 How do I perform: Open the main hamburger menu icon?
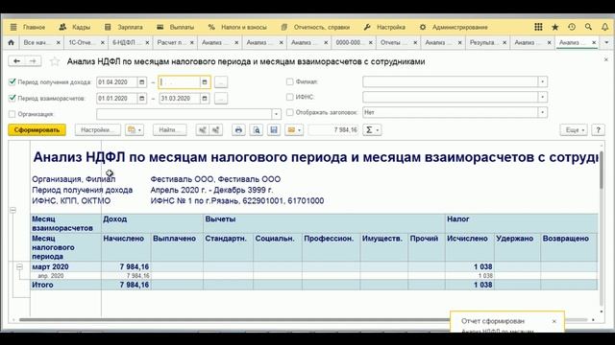(x=13, y=27)
